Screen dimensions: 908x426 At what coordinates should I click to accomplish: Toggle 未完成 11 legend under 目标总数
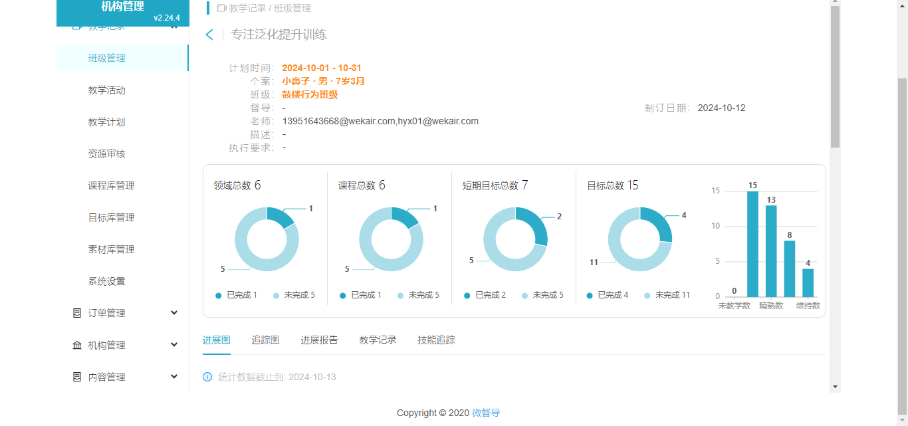pos(667,295)
